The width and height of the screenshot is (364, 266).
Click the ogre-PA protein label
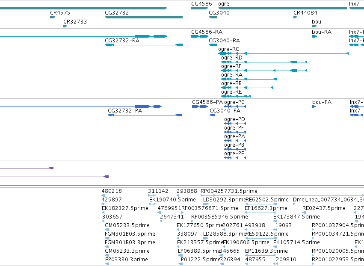234,137
